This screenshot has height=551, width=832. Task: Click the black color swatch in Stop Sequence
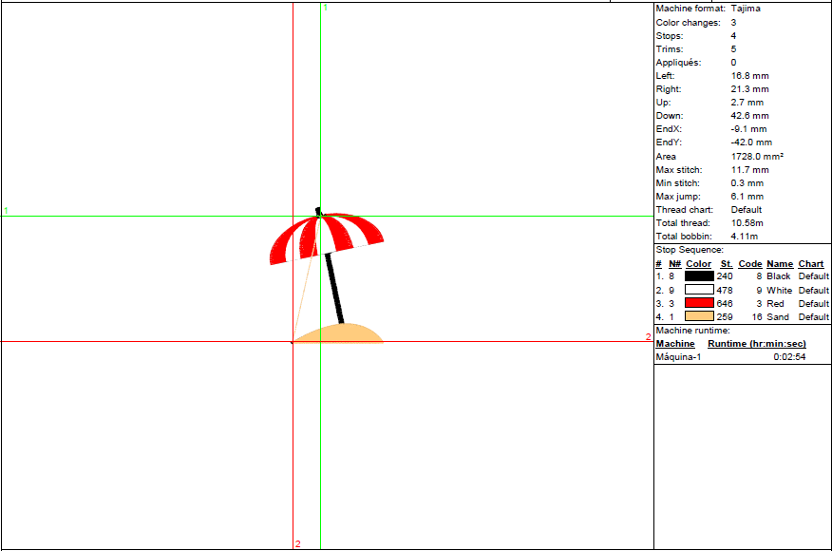coord(699,276)
